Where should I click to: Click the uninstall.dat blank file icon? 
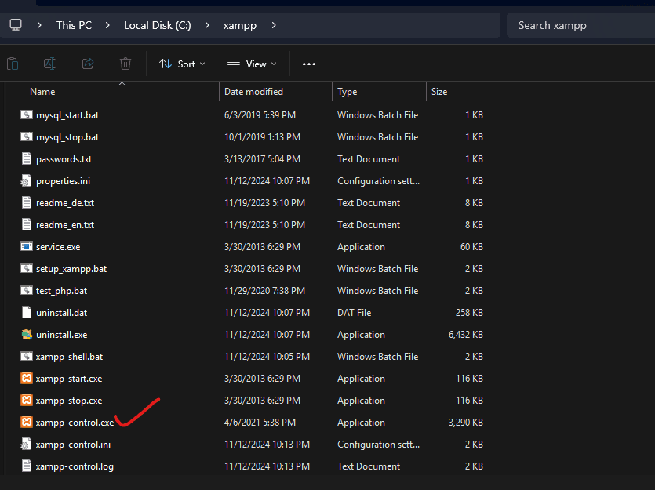point(27,313)
